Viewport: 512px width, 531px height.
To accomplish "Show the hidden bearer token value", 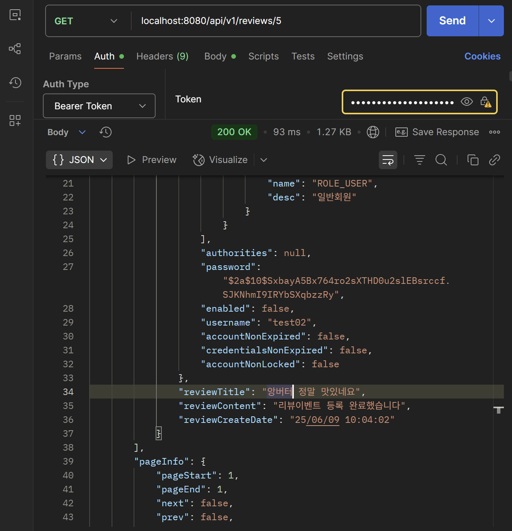I will point(467,102).
